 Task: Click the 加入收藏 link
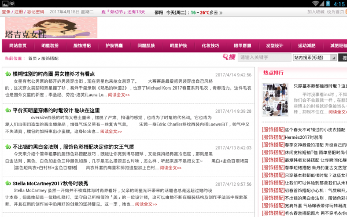point(316,12)
